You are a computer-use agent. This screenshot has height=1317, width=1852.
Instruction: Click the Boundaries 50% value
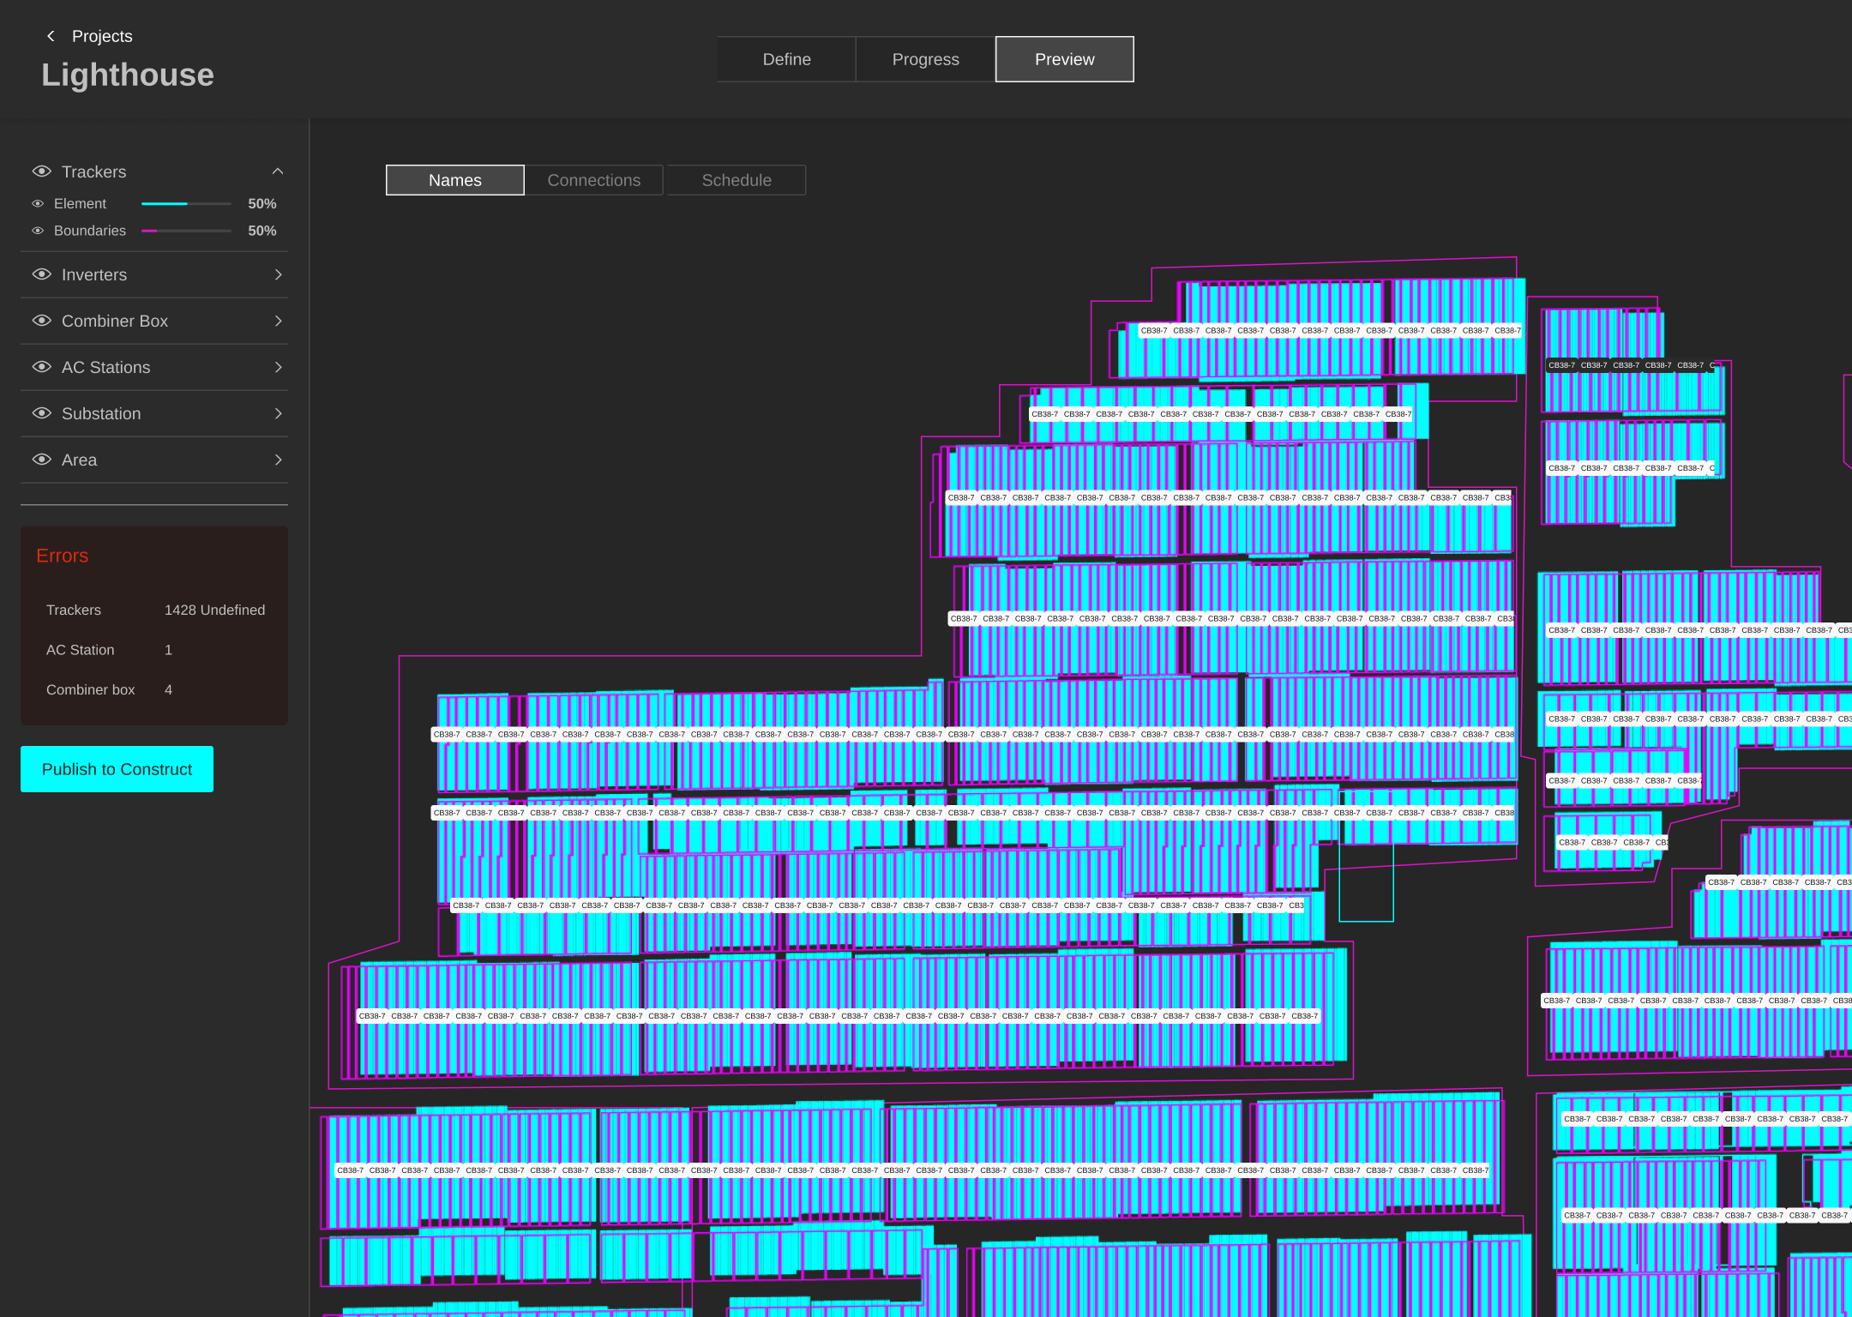[x=262, y=232]
